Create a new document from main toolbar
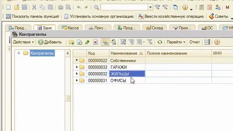Image resolution: width=233 pixels, height=131 pixels. click(x=8, y=7)
